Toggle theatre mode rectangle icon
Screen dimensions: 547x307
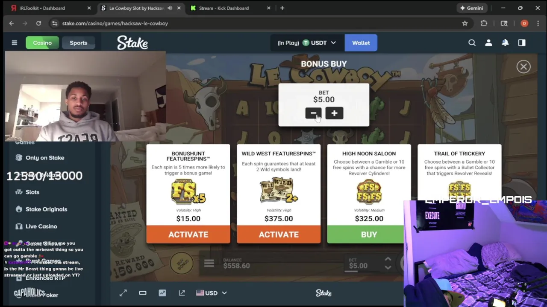click(x=143, y=293)
